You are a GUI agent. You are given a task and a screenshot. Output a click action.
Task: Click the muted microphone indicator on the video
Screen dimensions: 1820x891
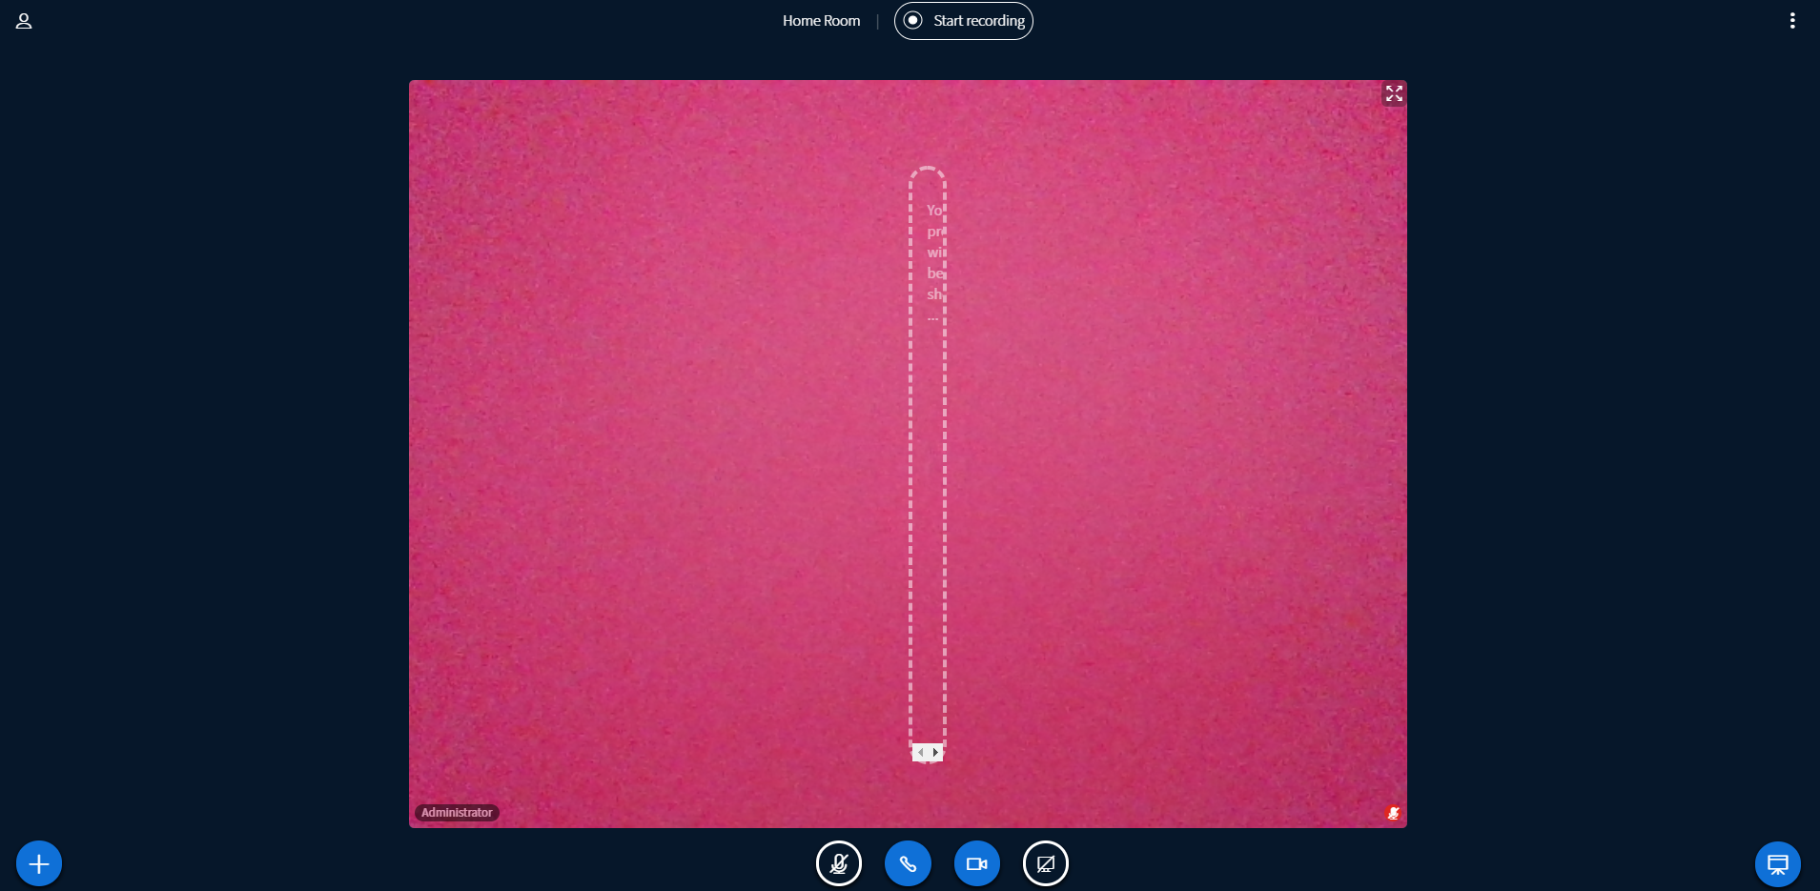coord(1392,812)
